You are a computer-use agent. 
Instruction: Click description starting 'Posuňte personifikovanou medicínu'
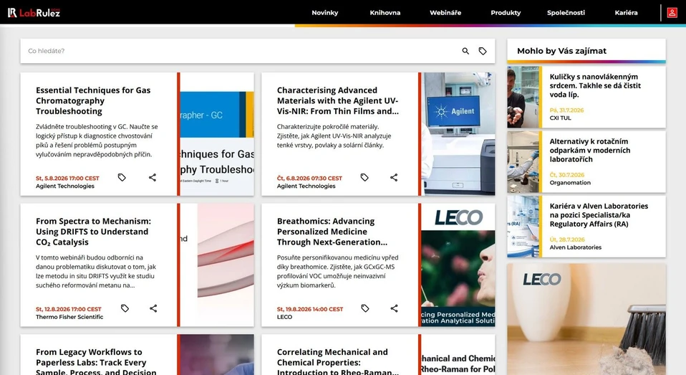pos(338,272)
